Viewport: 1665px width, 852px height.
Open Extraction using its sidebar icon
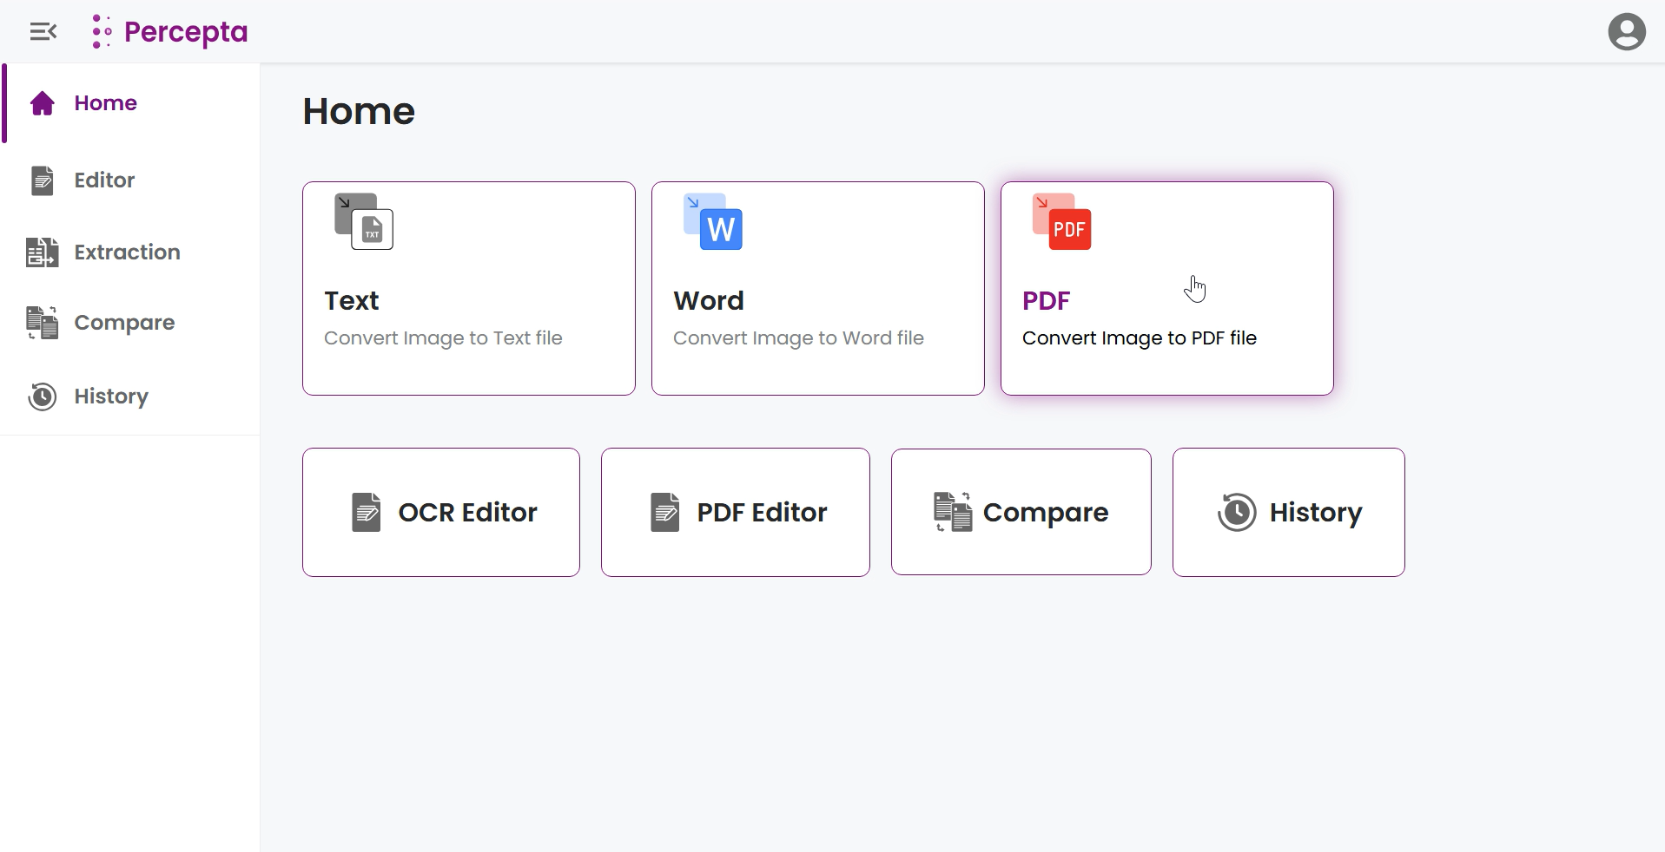42,252
